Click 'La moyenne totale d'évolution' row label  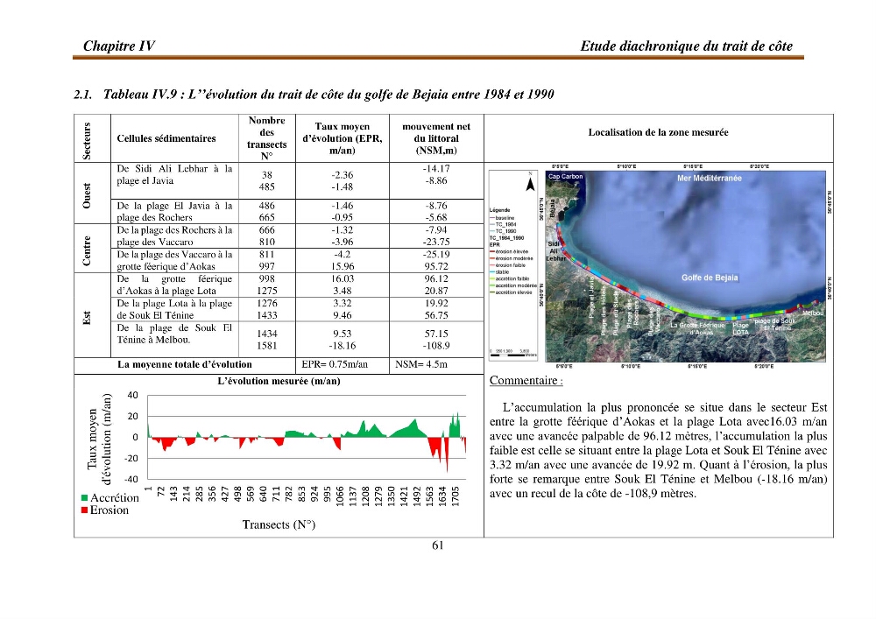pos(184,364)
